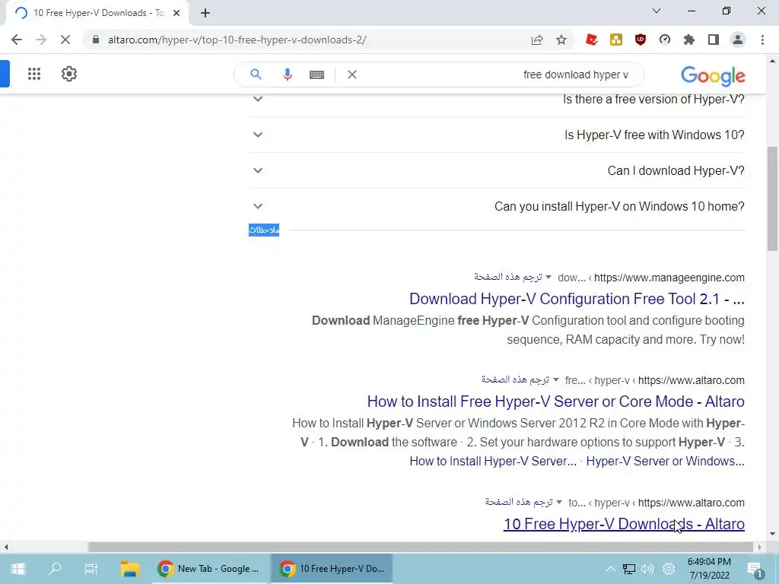779x584 pixels.
Task: Open the network status tray icon
Action: coord(629,569)
